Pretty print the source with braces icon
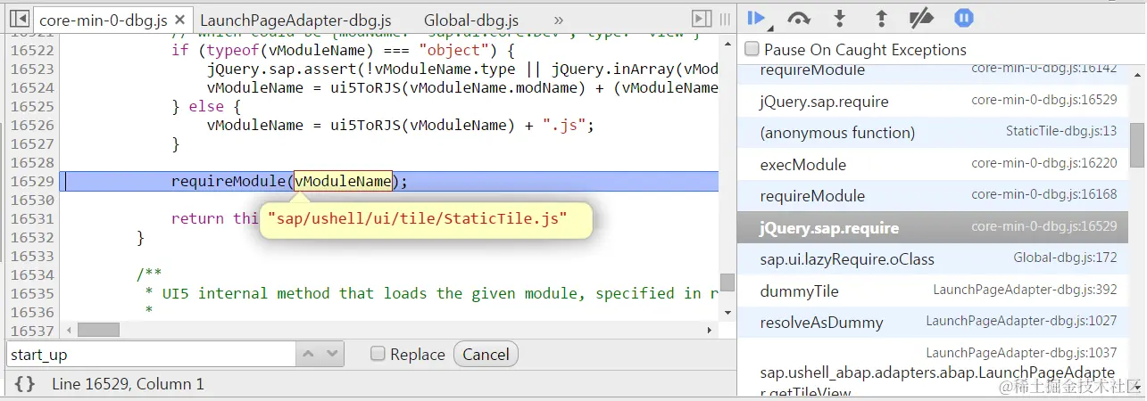 (x=25, y=384)
